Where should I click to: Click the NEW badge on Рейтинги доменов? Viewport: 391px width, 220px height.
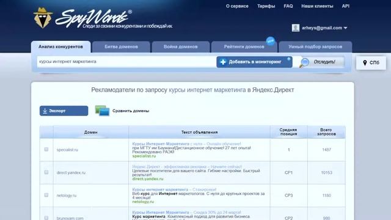pyautogui.click(x=271, y=41)
